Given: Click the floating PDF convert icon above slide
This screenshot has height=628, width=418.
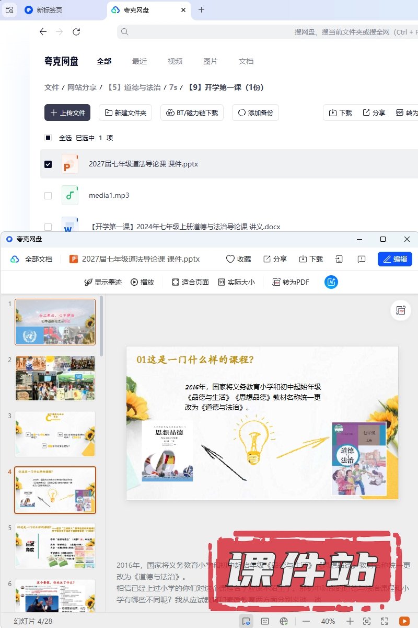Looking at the screenshot, I should (401, 310).
